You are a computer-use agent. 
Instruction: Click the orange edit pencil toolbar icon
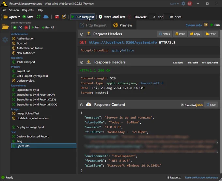click(x=64, y=17)
